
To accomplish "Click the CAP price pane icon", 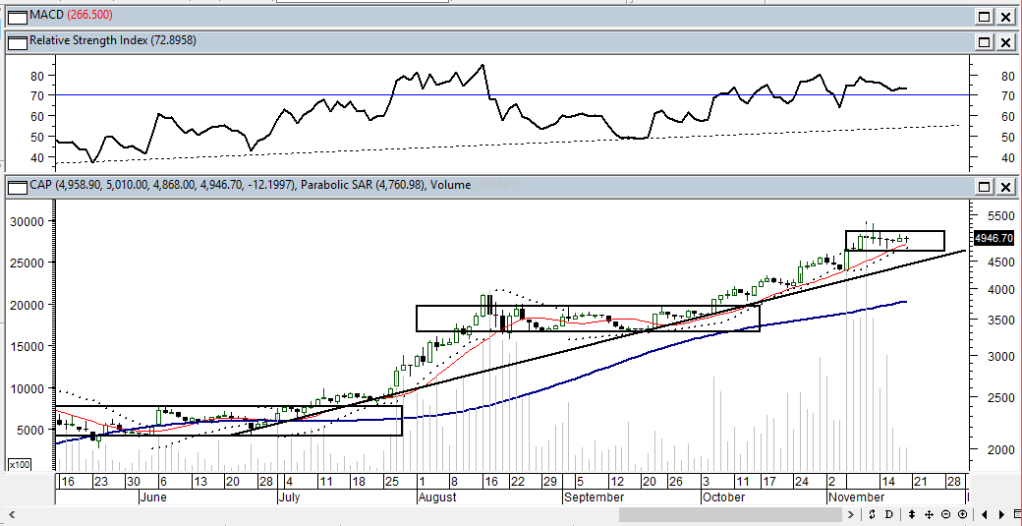I will click(x=17, y=186).
